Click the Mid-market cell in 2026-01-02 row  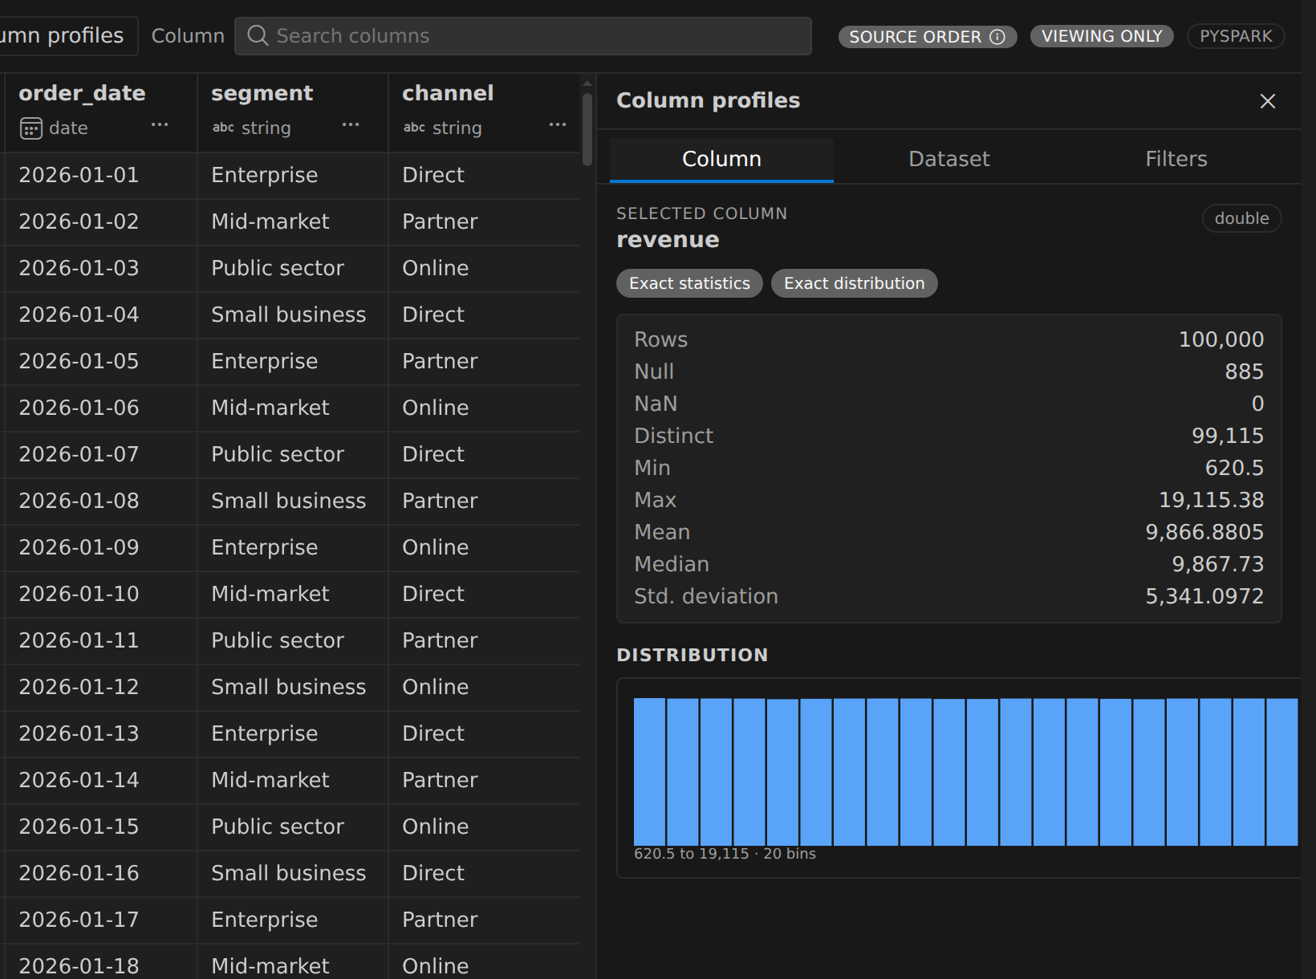click(x=293, y=221)
